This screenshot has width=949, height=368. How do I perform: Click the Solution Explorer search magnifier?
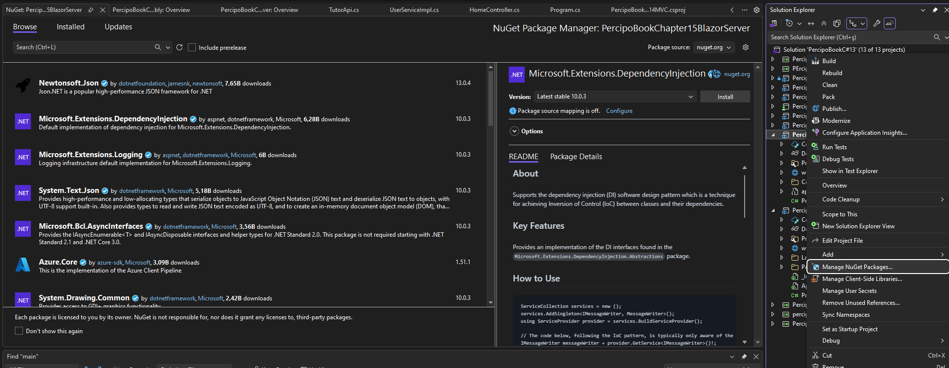937,37
